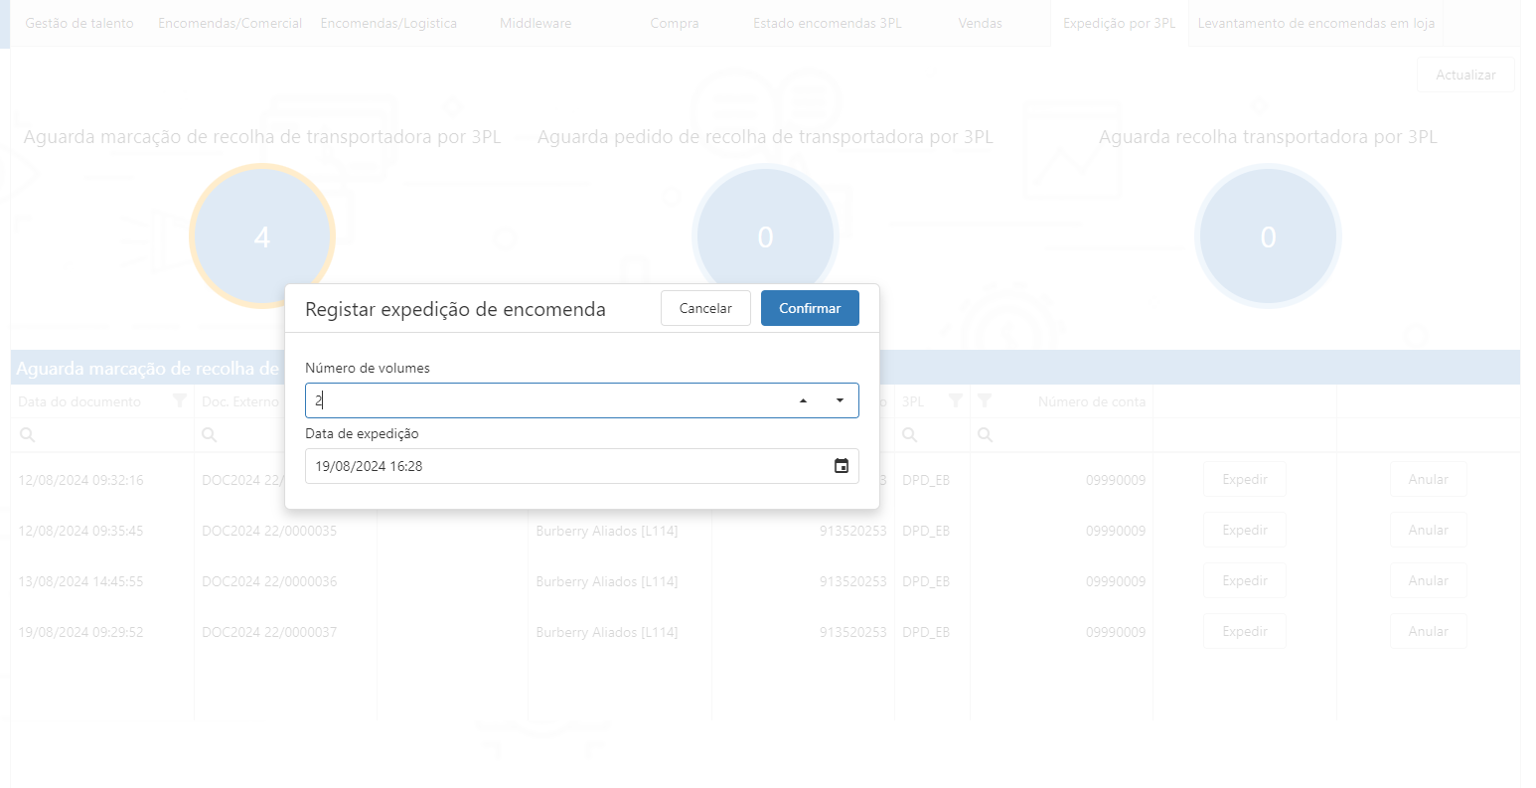Click Burberry Aliados [L114] in row 22/0000037
Viewport: 1536px width, 788px height.
(x=607, y=632)
